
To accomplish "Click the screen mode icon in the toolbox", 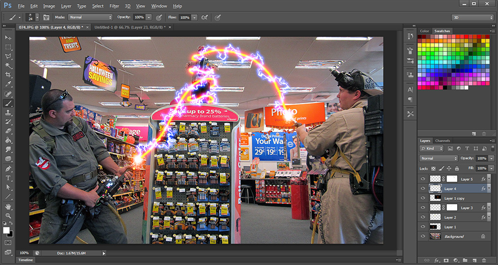I will 8,252.
